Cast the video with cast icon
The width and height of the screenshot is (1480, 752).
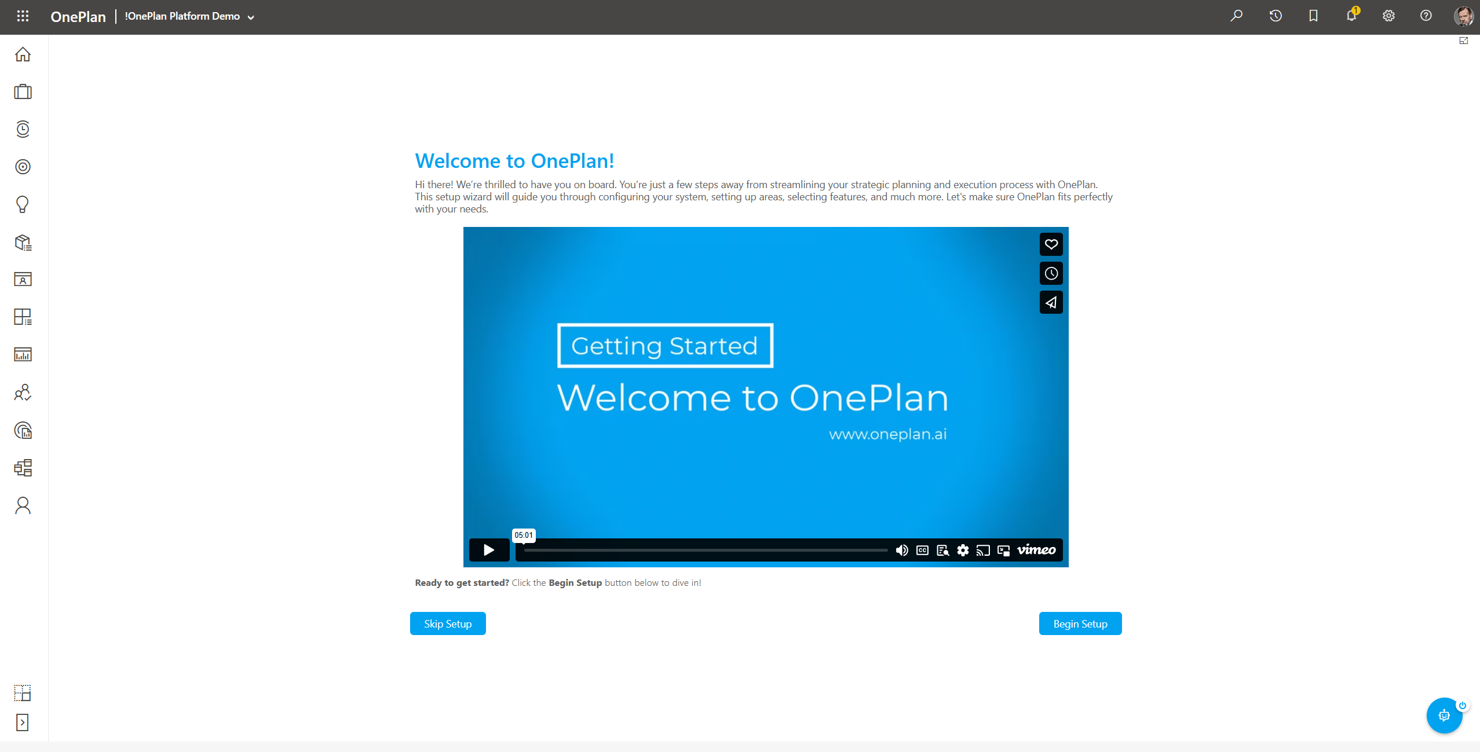tap(983, 550)
